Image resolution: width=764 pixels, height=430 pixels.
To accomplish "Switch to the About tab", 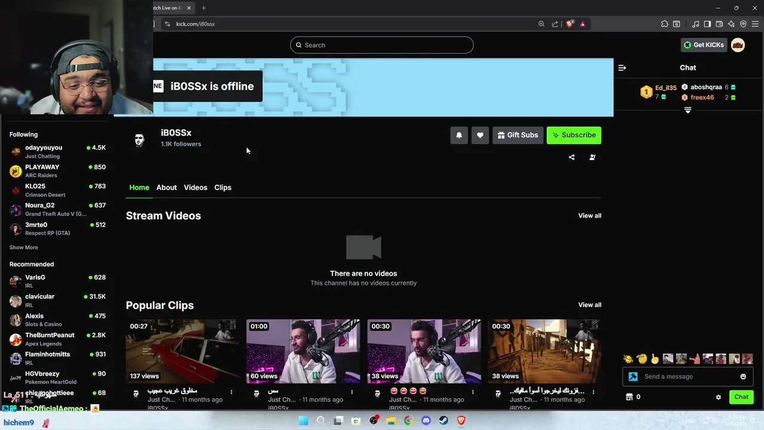I will [x=167, y=188].
